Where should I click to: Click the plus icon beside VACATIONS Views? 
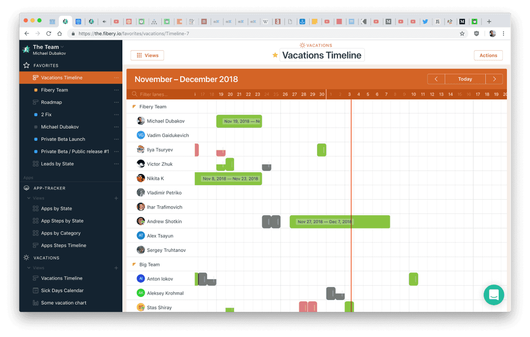click(x=116, y=268)
